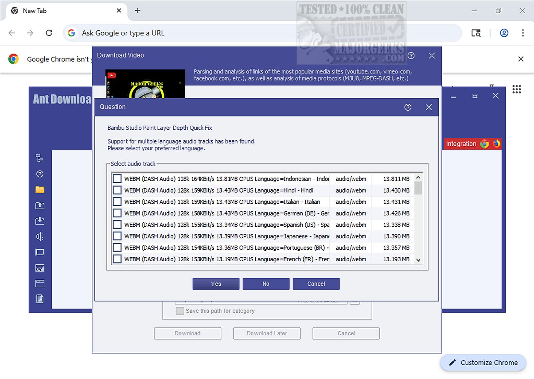
Task: Close the Question dialog
Action: point(429,107)
